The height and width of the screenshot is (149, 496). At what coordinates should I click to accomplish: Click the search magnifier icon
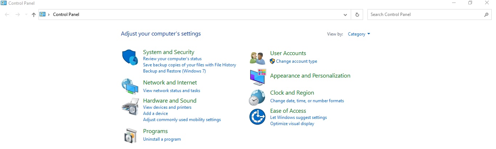click(x=487, y=15)
